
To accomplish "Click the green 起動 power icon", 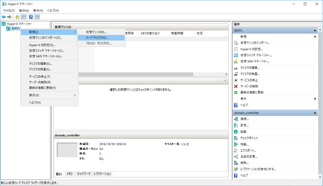I will pyautogui.click(x=236, y=132).
